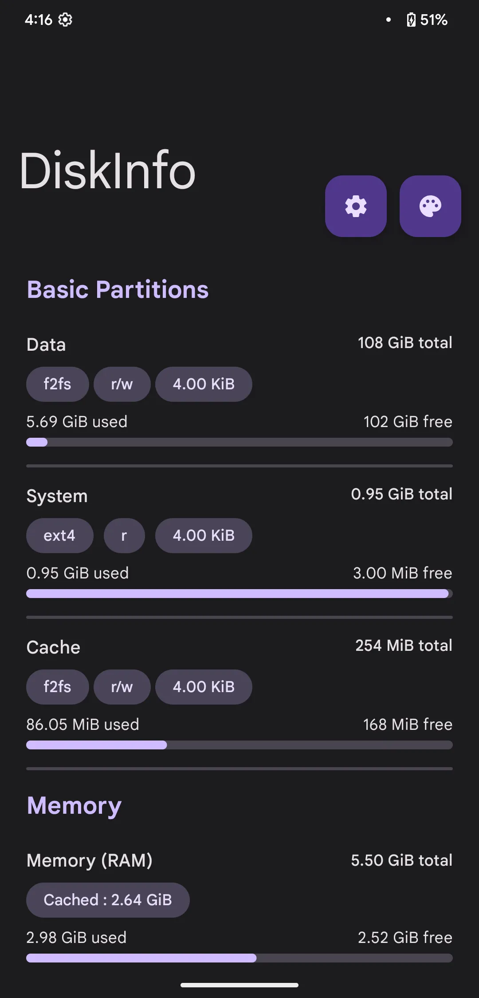Tap the read-only 'r' chip under System
The height and width of the screenshot is (998, 479).
coord(124,535)
